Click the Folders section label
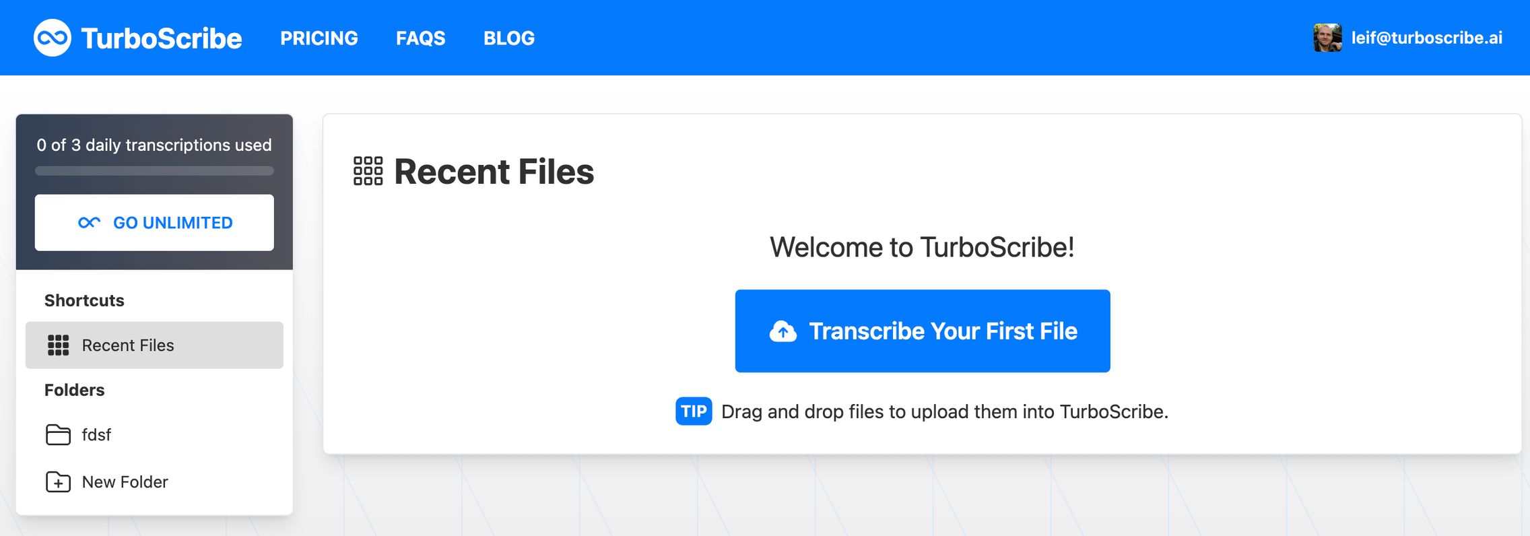This screenshot has height=536, width=1530. tap(74, 390)
